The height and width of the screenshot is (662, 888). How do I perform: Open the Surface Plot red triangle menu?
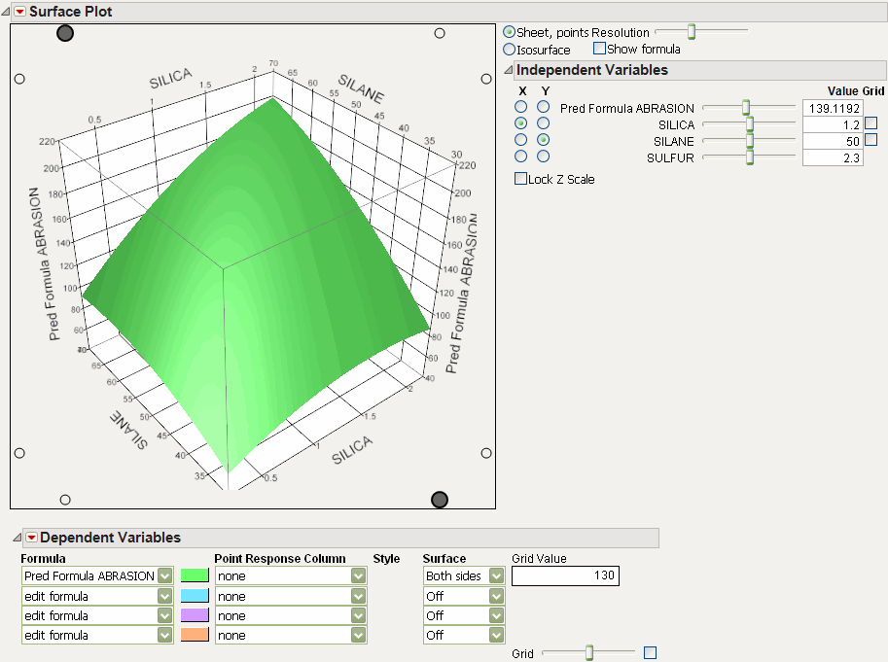19,13
